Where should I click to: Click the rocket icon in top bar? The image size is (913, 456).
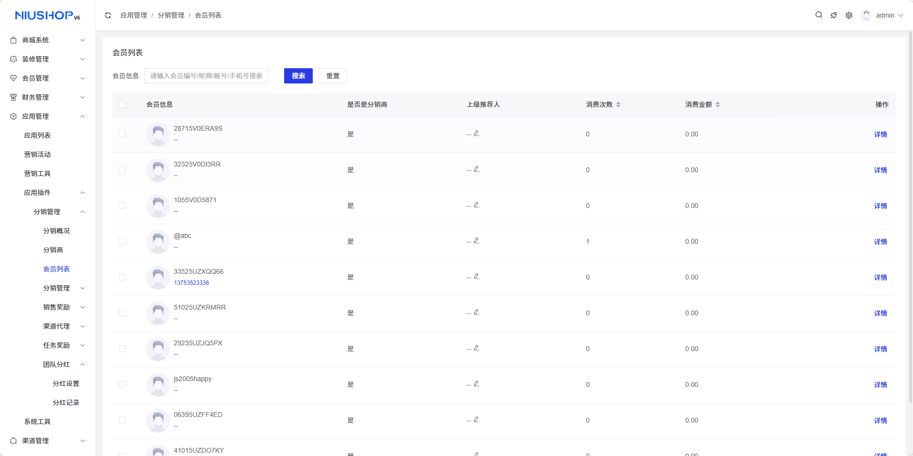(834, 15)
